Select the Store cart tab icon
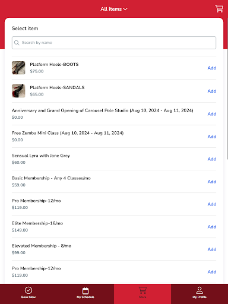Screen dimensions: 228x304 coord(142,290)
